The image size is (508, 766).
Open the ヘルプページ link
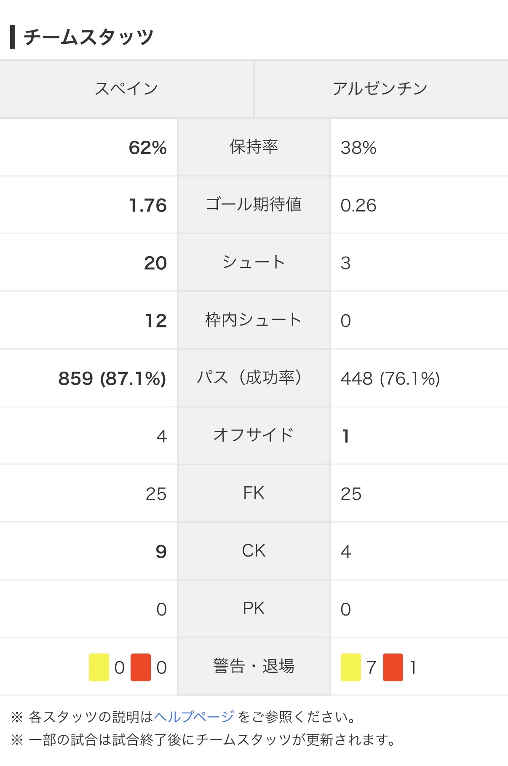coord(194,716)
